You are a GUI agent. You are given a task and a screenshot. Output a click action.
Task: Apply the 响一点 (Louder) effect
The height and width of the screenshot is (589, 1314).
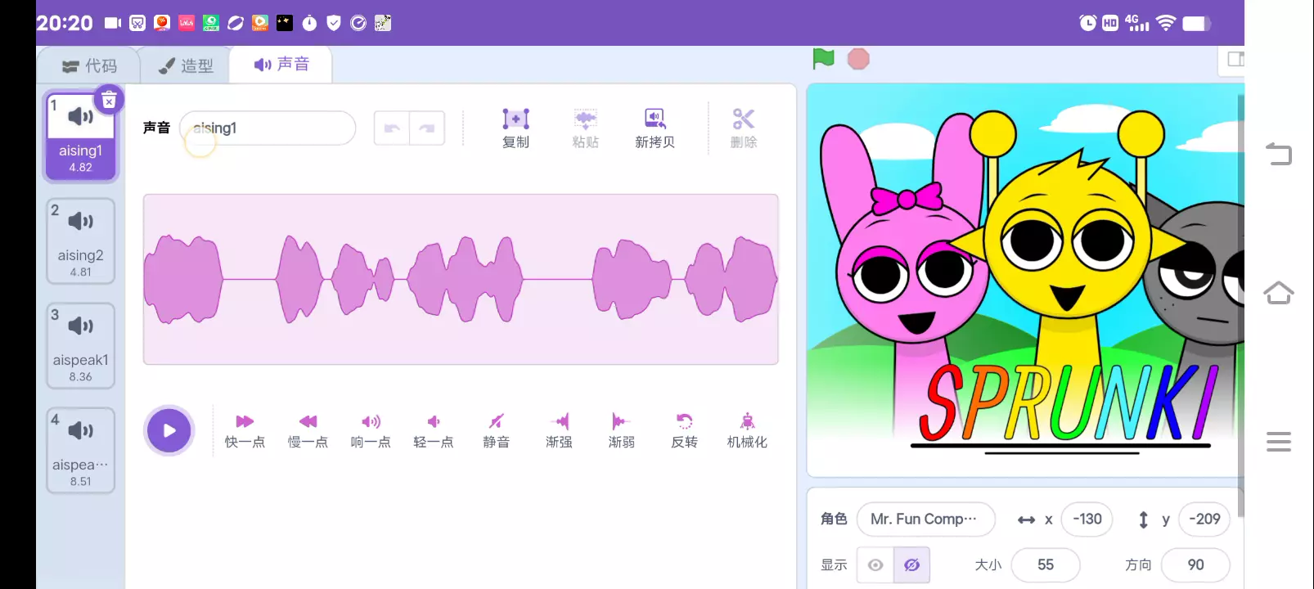tap(371, 431)
